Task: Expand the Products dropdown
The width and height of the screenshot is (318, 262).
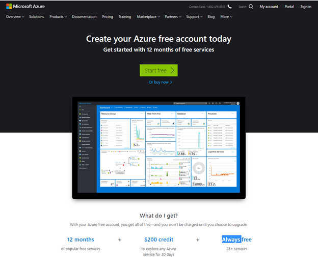Action: (58, 17)
